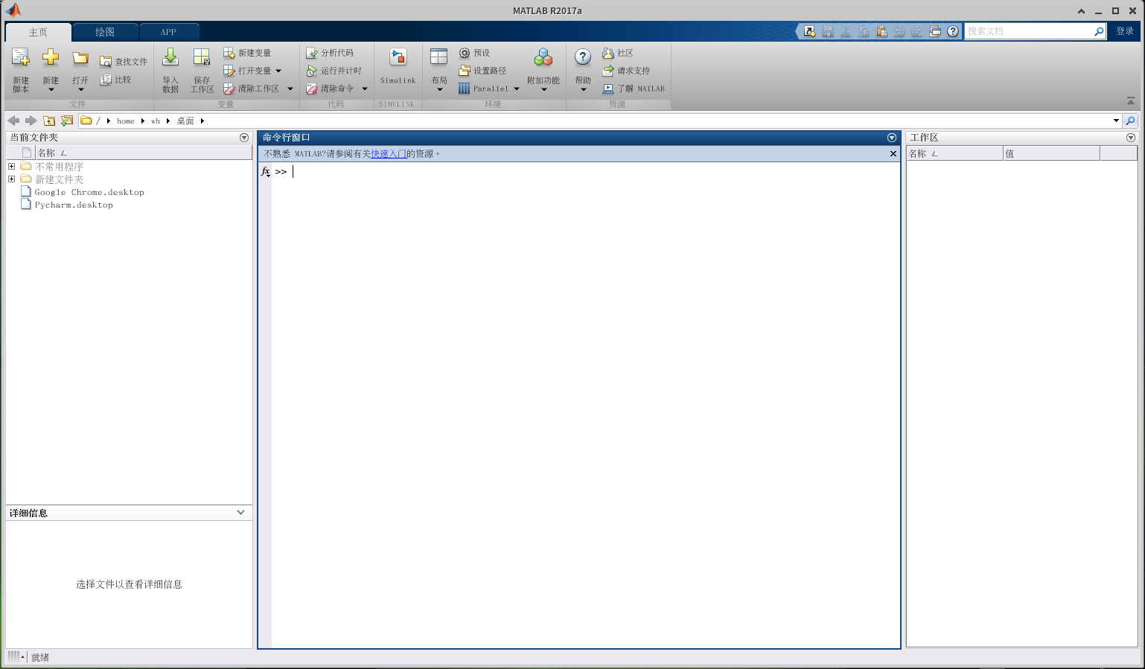Open the address bar history dropdown
Image resolution: width=1145 pixels, height=669 pixels.
(x=1116, y=121)
